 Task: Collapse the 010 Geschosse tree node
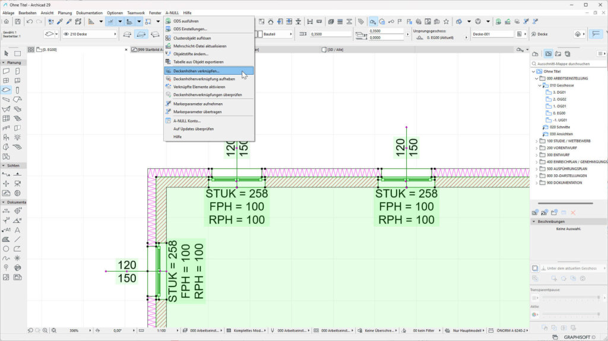click(x=540, y=85)
